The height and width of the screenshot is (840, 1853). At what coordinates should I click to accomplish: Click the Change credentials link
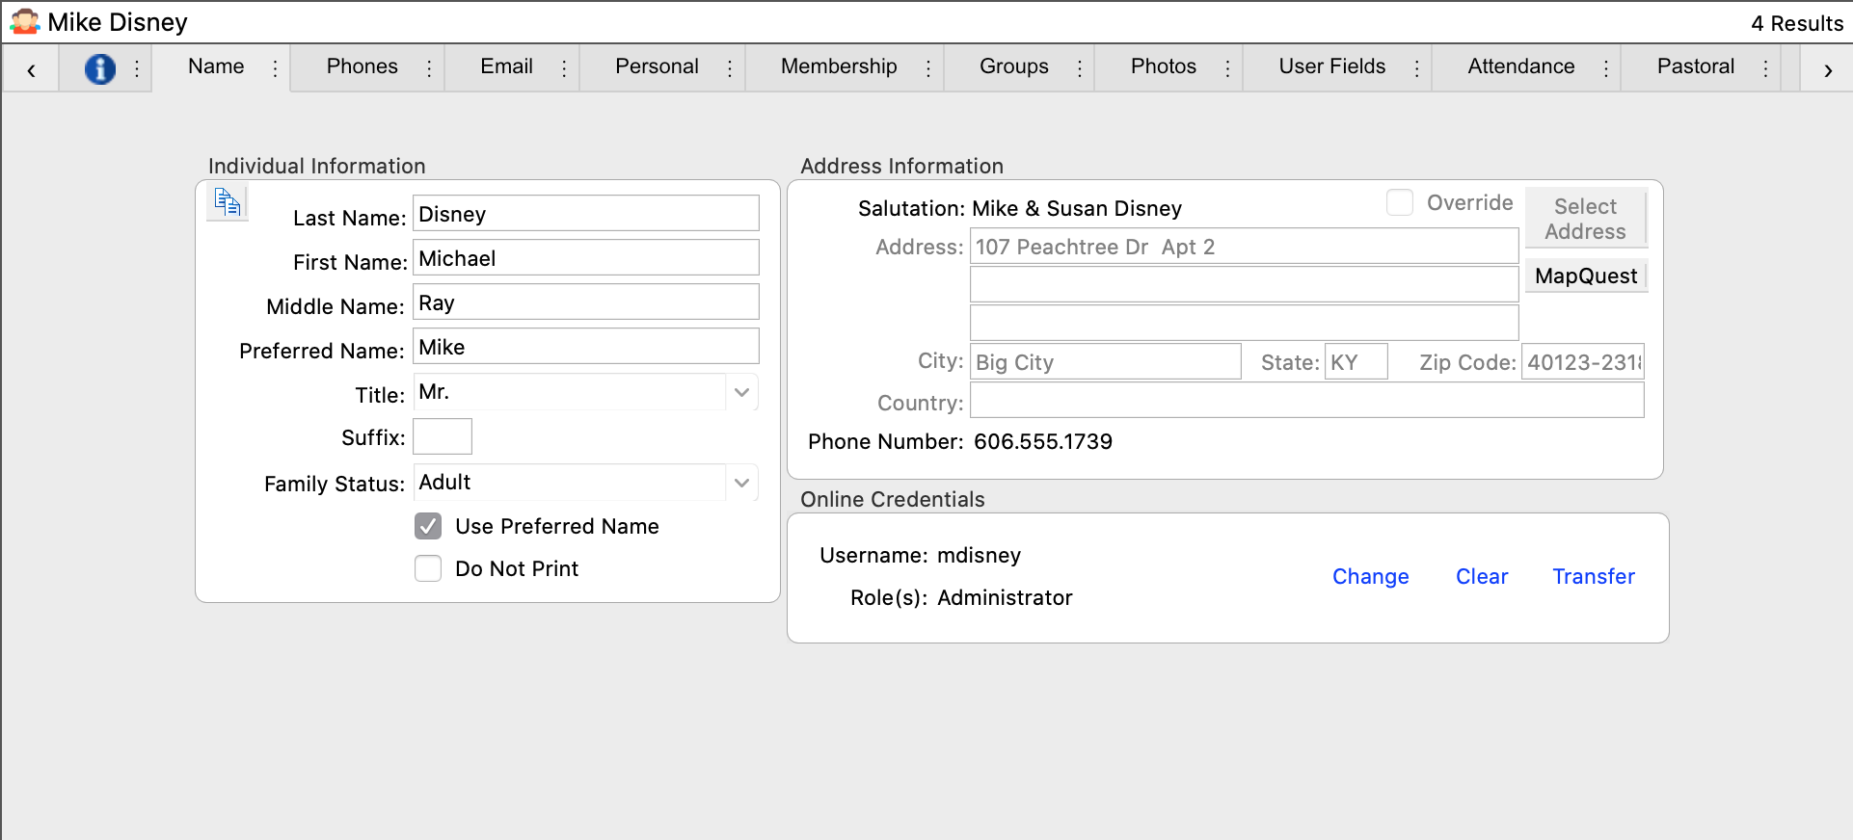pyautogui.click(x=1370, y=576)
